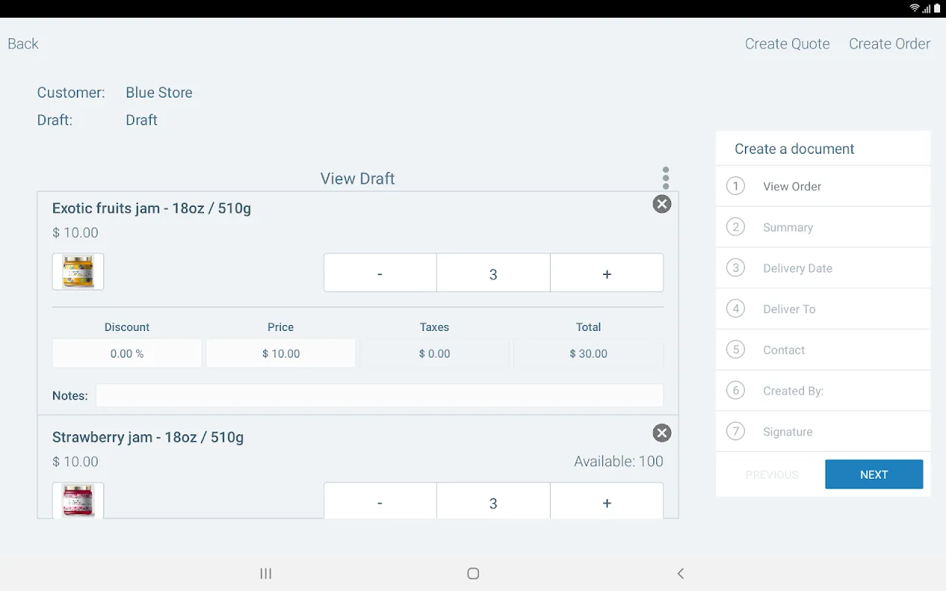946x591 pixels.
Task: Open the three-dot menu beside View Draft
Action: point(666,178)
